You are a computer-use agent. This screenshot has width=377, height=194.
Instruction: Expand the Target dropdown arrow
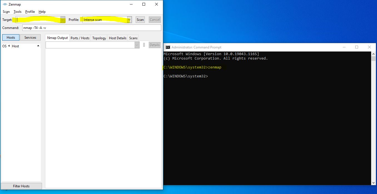click(x=63, y=20)
